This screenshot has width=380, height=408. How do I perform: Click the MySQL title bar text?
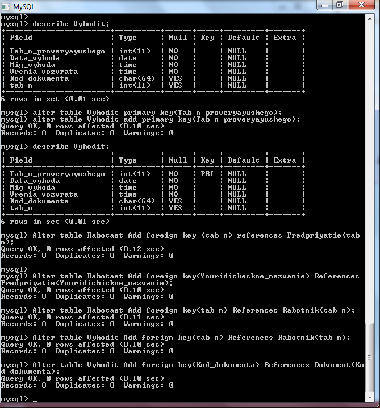(24, 6)
